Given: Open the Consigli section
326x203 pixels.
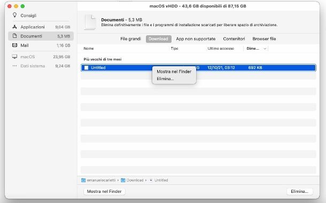Looking at the screenshot, I should click(x=28, y=15).
